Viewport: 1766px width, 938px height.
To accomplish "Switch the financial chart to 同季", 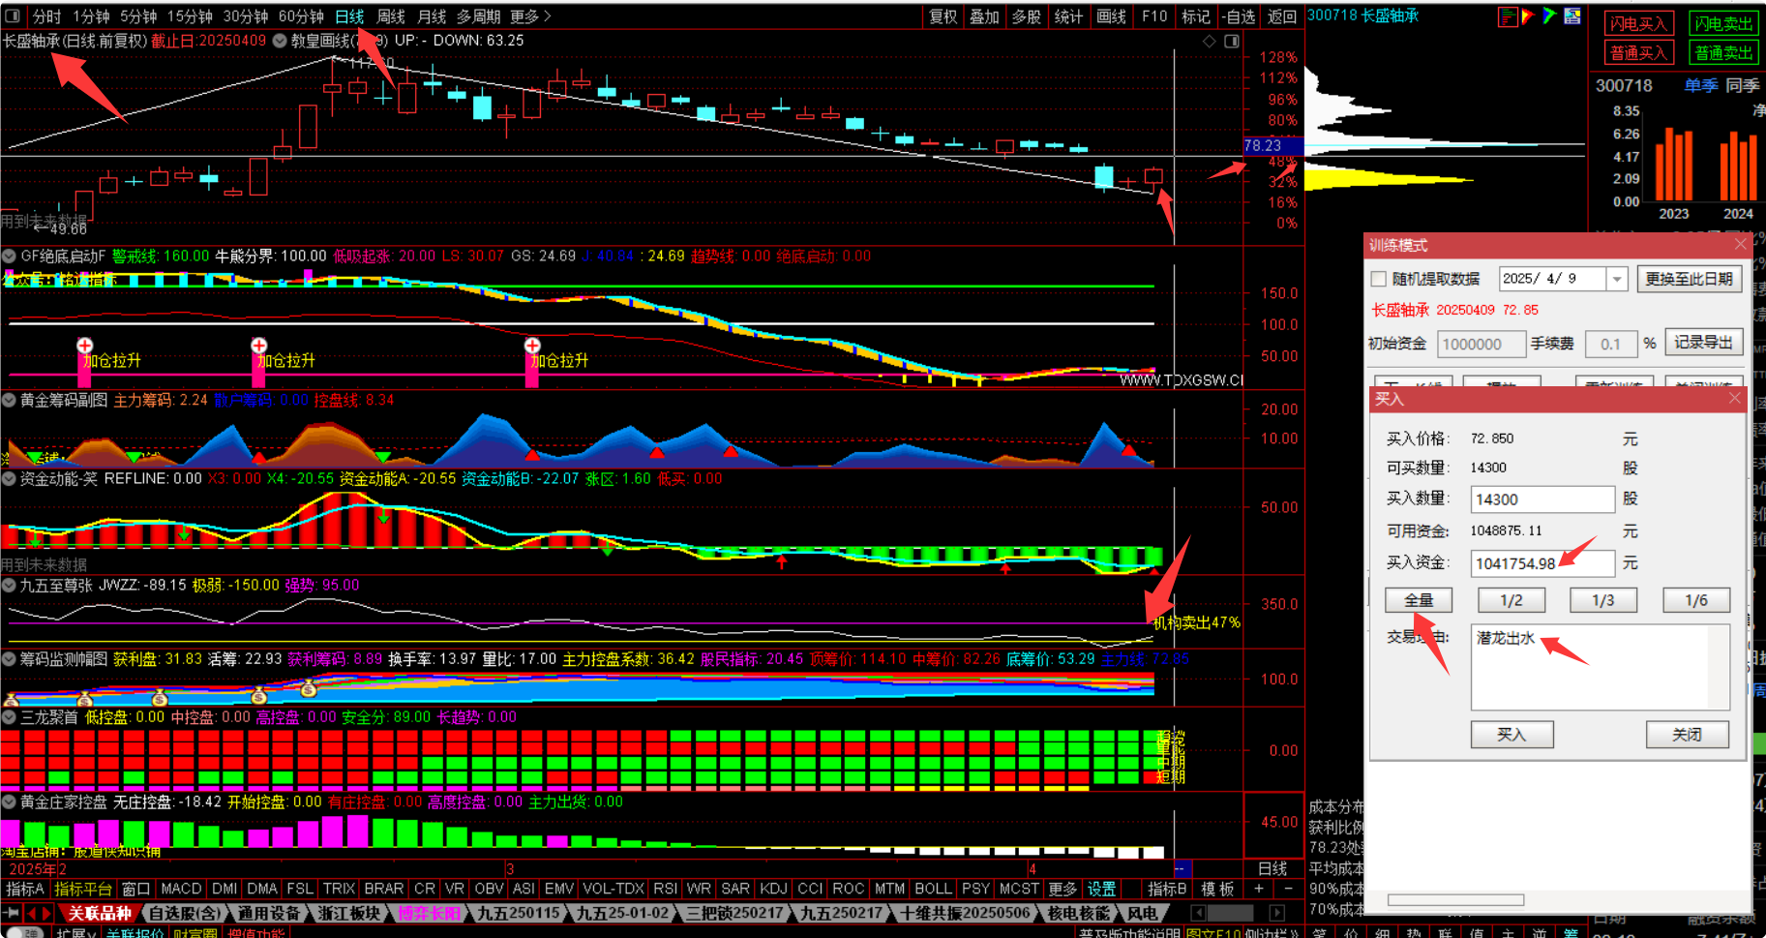I will (x=1742, y=85).
